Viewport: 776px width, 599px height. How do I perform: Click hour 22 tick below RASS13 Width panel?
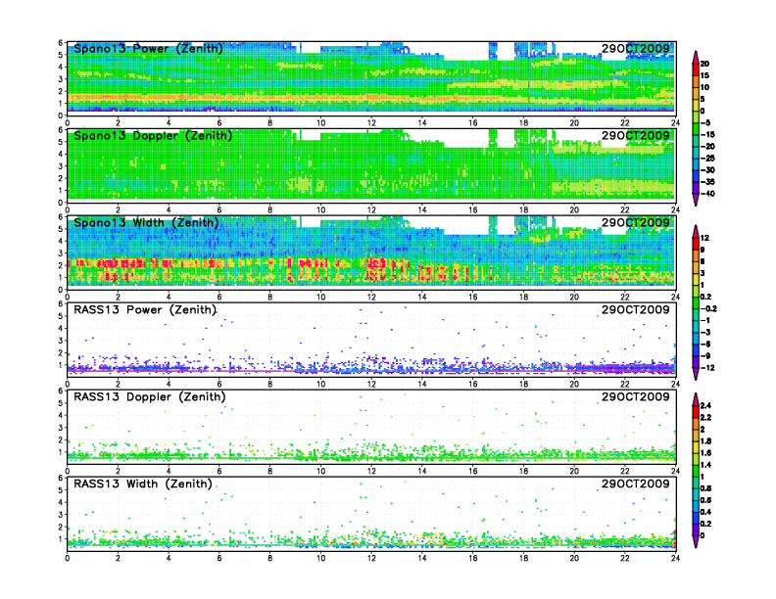(624, 558)
